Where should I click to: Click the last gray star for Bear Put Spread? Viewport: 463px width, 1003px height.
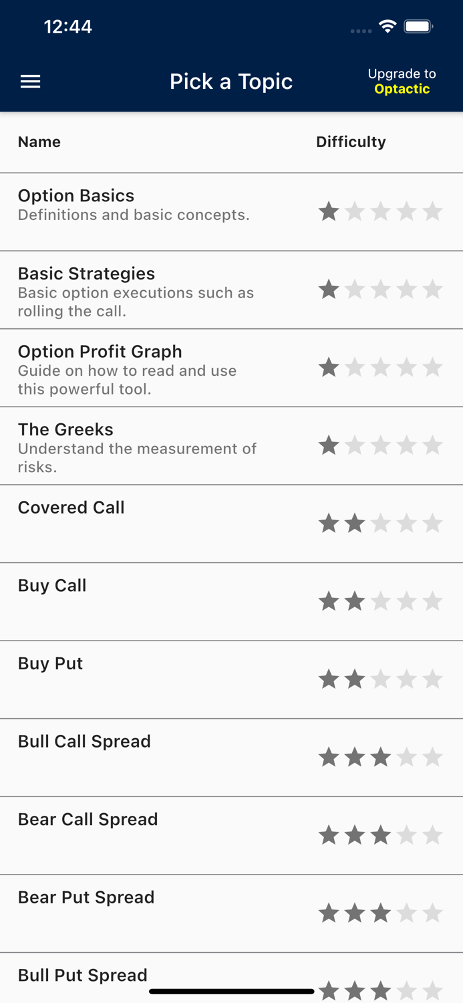434,913
